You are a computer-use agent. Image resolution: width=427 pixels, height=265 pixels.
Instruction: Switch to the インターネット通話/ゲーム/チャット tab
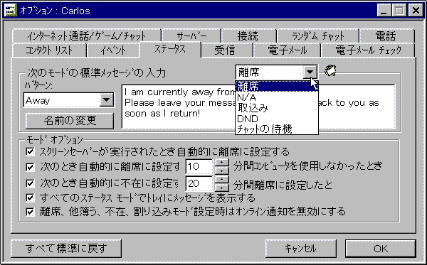(87, 36)
